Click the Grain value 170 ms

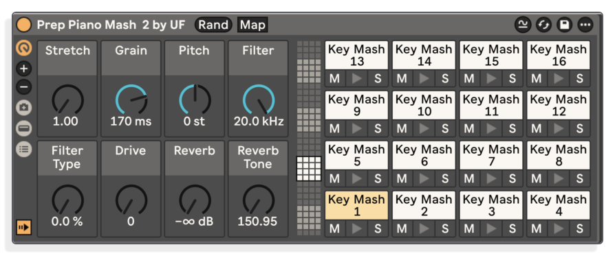point(131,121)
